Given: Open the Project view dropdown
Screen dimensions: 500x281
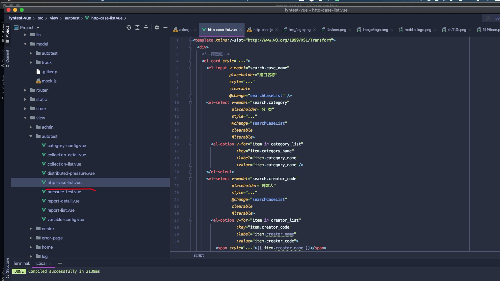Looking at the screenshot, I should [38, 28].
